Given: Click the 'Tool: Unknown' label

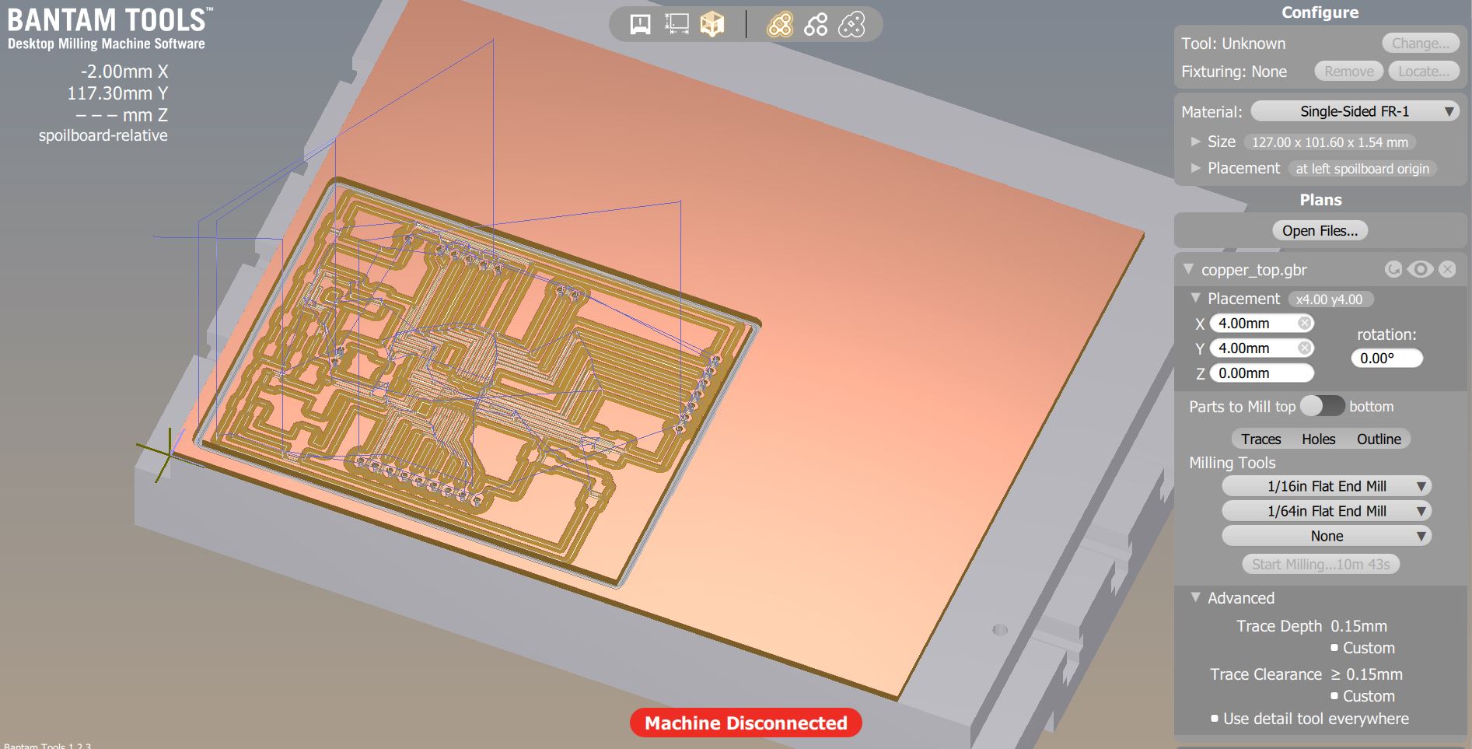Looking at the screenshot, I should pyautogui.click(x=1233, y=44).
